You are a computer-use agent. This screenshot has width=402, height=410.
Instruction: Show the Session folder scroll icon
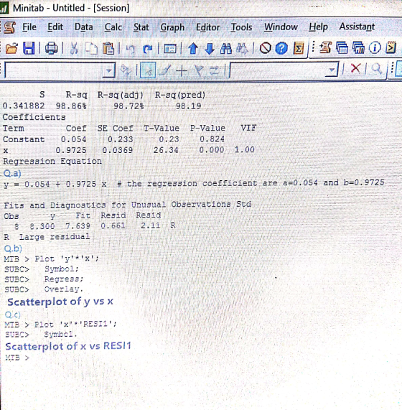coord(325,48)
